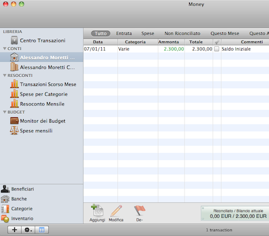Click the plus add button
Image resolution: width=269 pixels, height=236 pixels.
(x=15, y=230)
